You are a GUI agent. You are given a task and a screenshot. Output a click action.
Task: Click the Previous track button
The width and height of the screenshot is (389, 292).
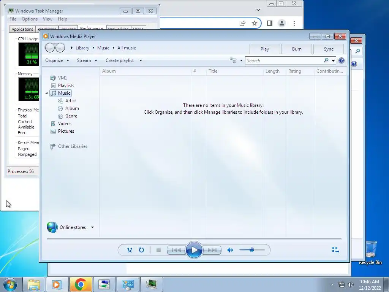(176, 250)
